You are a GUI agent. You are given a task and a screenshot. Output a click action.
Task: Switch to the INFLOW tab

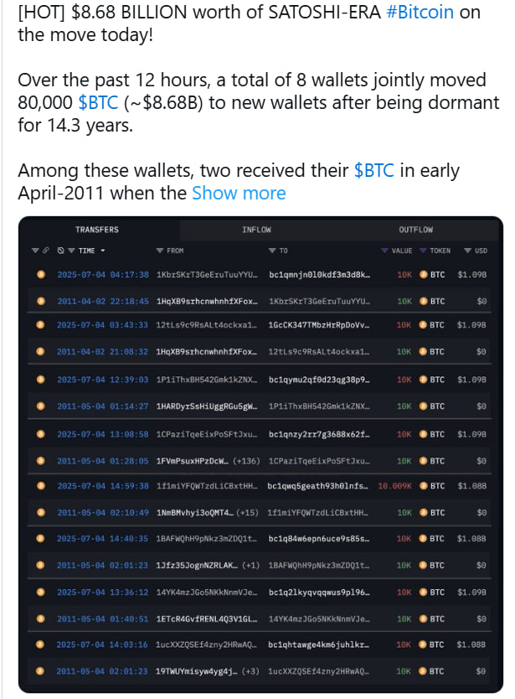click(257, 229)
